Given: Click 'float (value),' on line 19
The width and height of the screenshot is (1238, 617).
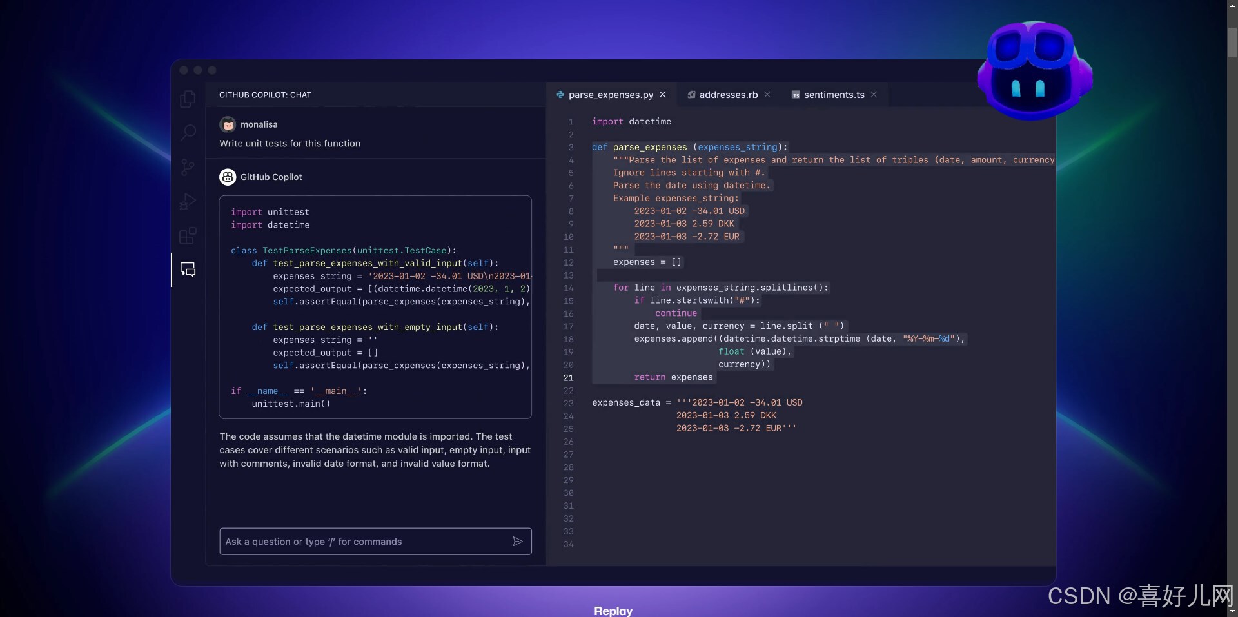Looking at the screenshot, I should pyautogui.click(x=754, y=351).
